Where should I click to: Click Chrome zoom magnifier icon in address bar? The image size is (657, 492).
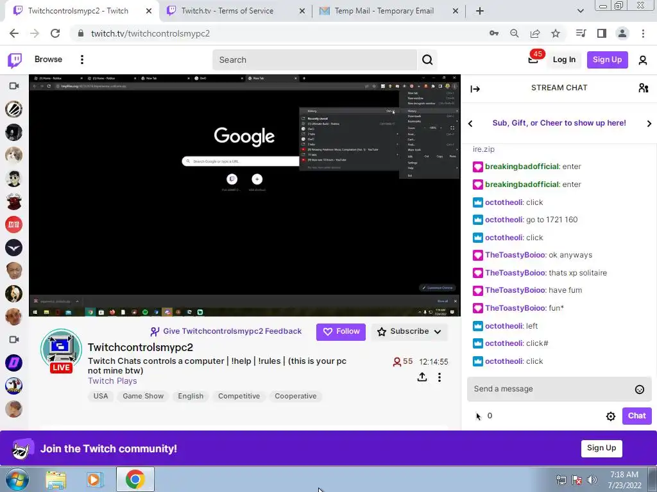514,33
